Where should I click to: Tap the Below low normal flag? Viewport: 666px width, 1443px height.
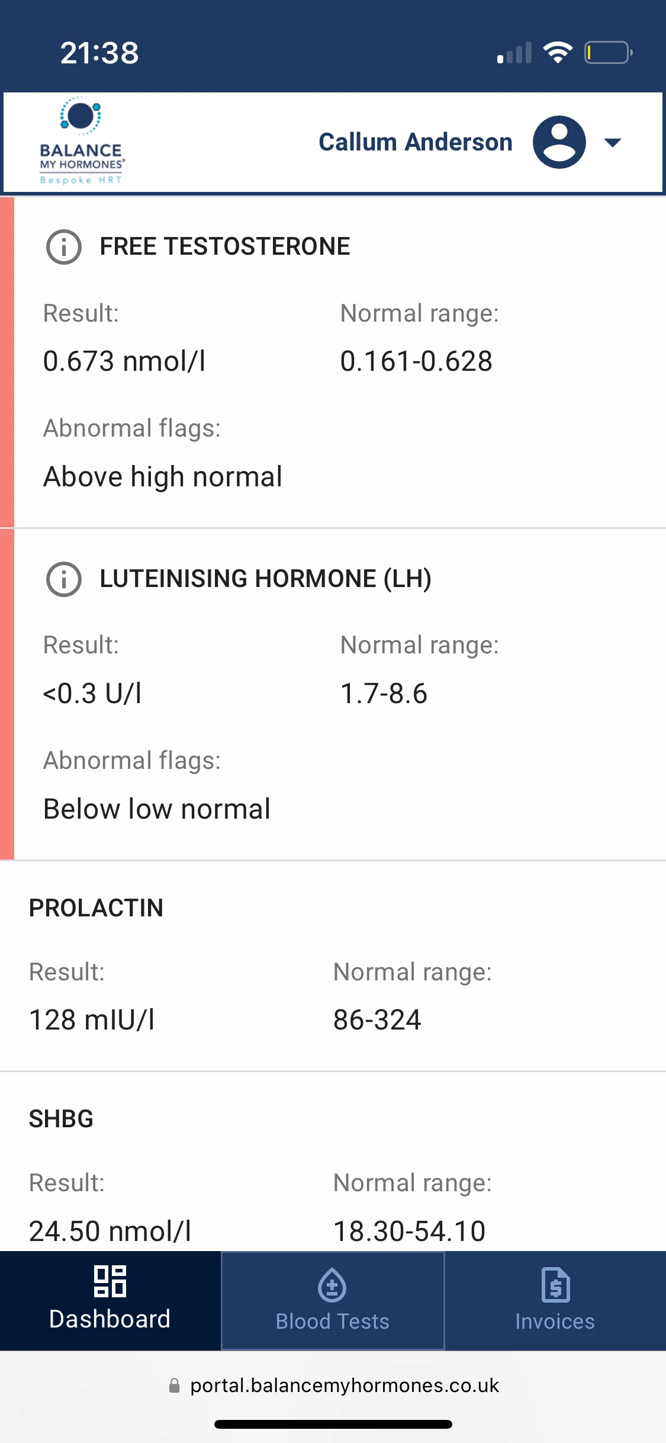click(x=157, y=809)
